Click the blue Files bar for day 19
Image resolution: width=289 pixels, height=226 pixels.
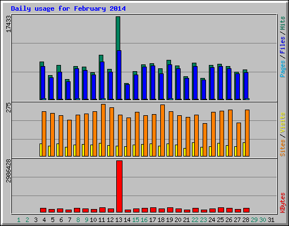click(170, 82)
